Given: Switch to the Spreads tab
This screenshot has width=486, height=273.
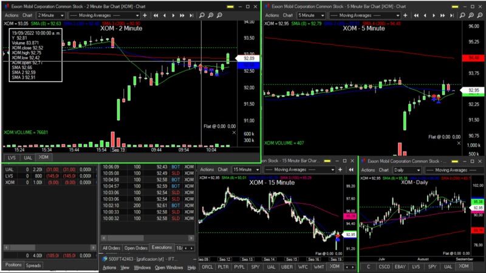Looking at the screenshot, I should (33, 265).
